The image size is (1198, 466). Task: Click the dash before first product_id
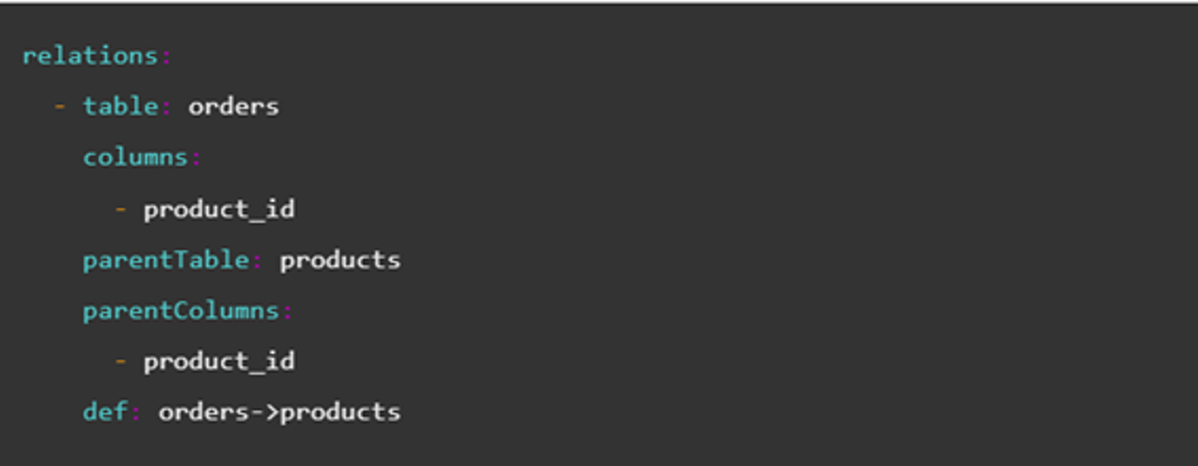121,208
